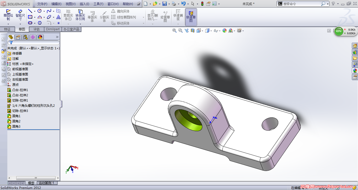Expand the Hide/Show Items glasses dropdown
This screenshot has height=190, width=358.
click(220, 31)
